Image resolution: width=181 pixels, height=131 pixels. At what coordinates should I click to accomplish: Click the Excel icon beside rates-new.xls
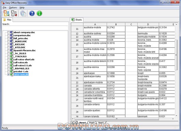coord(11,75)
